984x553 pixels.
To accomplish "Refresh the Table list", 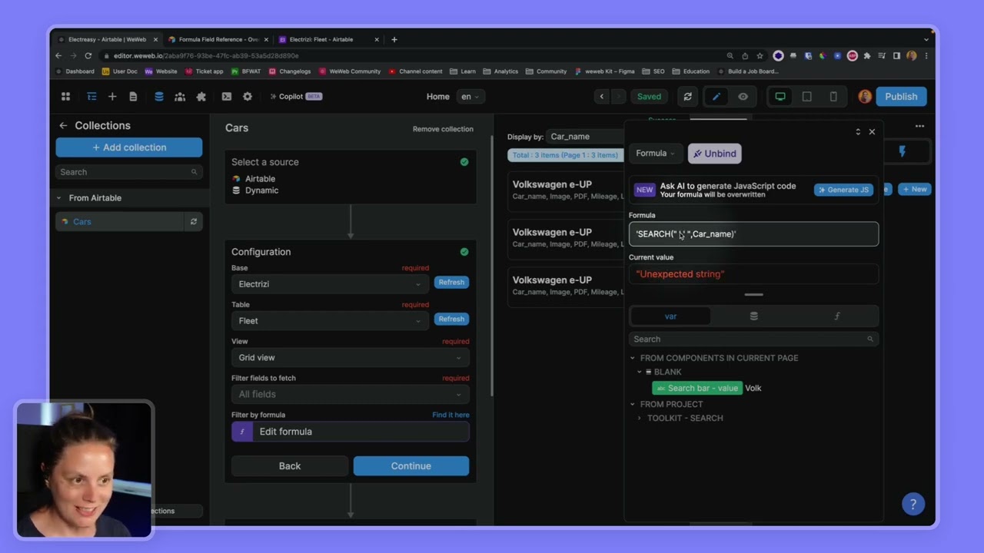I will 451,320.
